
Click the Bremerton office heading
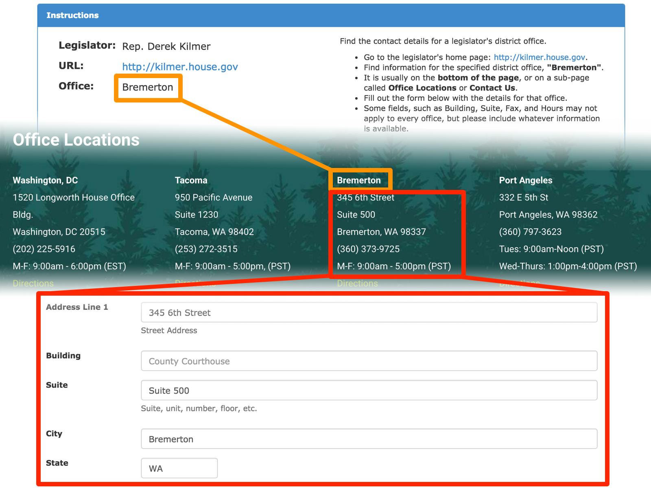[x=359, y=180]
